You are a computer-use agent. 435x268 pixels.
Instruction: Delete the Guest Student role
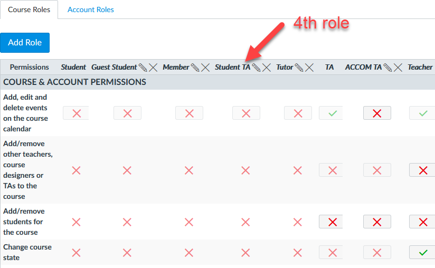pyautogui.click(x=153, y=68)
